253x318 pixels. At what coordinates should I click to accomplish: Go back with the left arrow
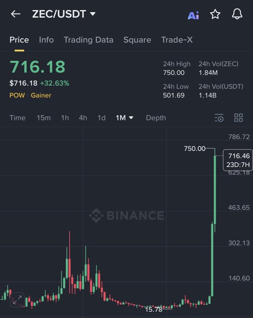coord(15,14)
